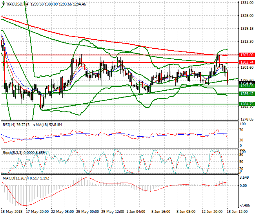Click the 29 May 12:00 time axis label
The height and width of the screenshot is (216, 255).
coord(113,212)
